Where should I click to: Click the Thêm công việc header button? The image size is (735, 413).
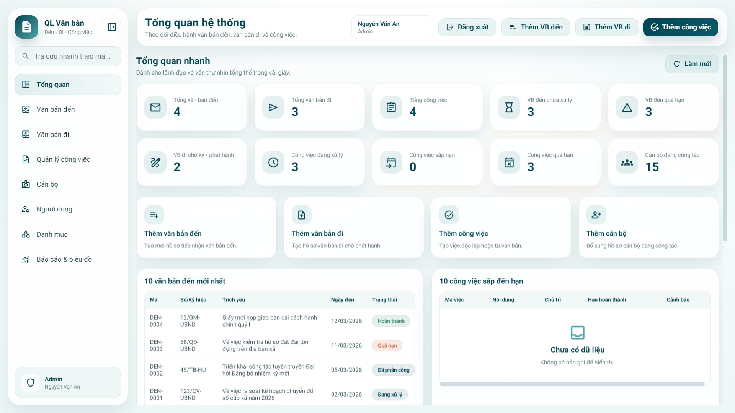pyautogui.click(x=680, y=27)
